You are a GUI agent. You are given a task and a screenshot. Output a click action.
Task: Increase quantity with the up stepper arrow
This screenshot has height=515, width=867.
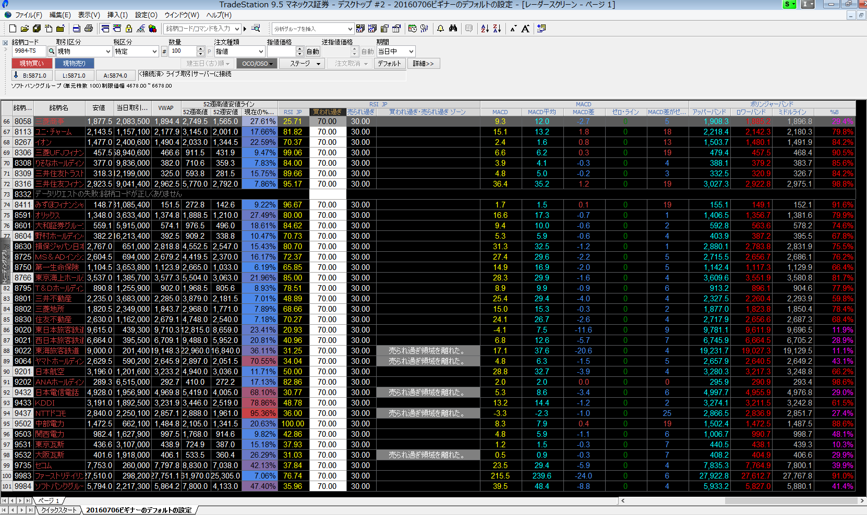click(200, 49)
